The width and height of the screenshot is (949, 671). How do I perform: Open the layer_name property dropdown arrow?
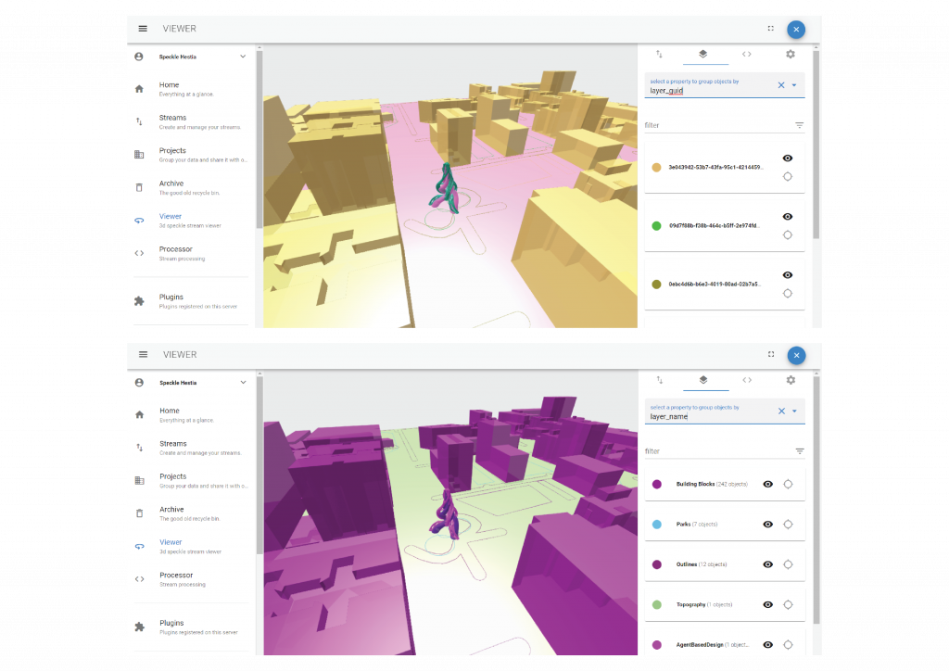coord(794,411)
